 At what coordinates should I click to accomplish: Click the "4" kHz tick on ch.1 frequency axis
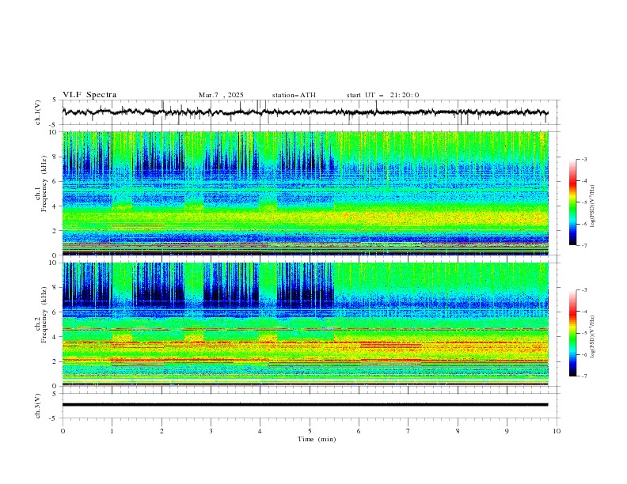tap(55, 206)
